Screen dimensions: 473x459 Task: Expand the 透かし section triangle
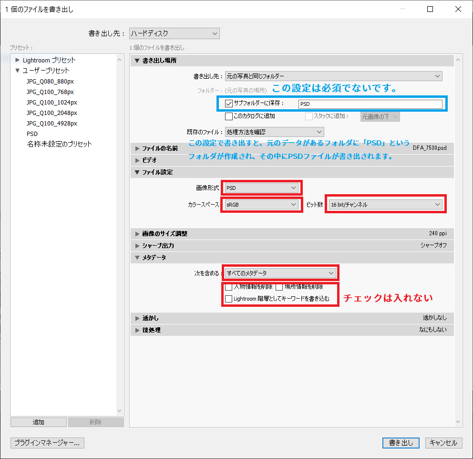tap(137, 318)
